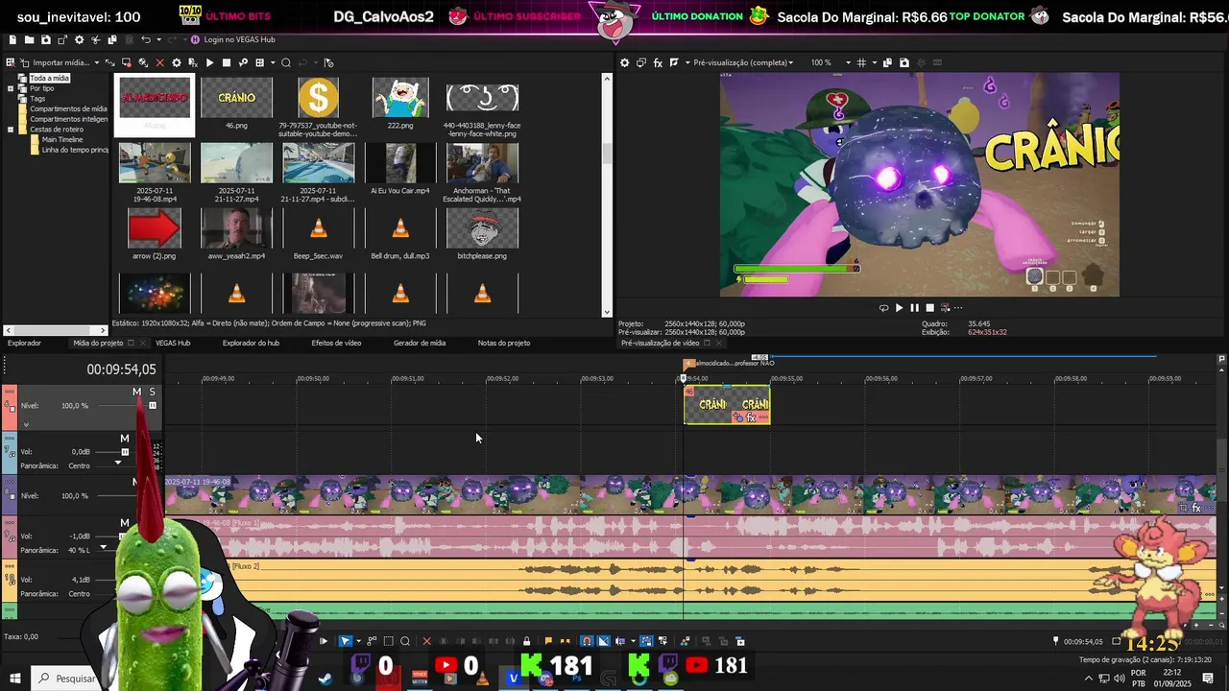Open preview properties with the gear icon
Viewport: 1229px width, 691px height.
pos(624,62)
